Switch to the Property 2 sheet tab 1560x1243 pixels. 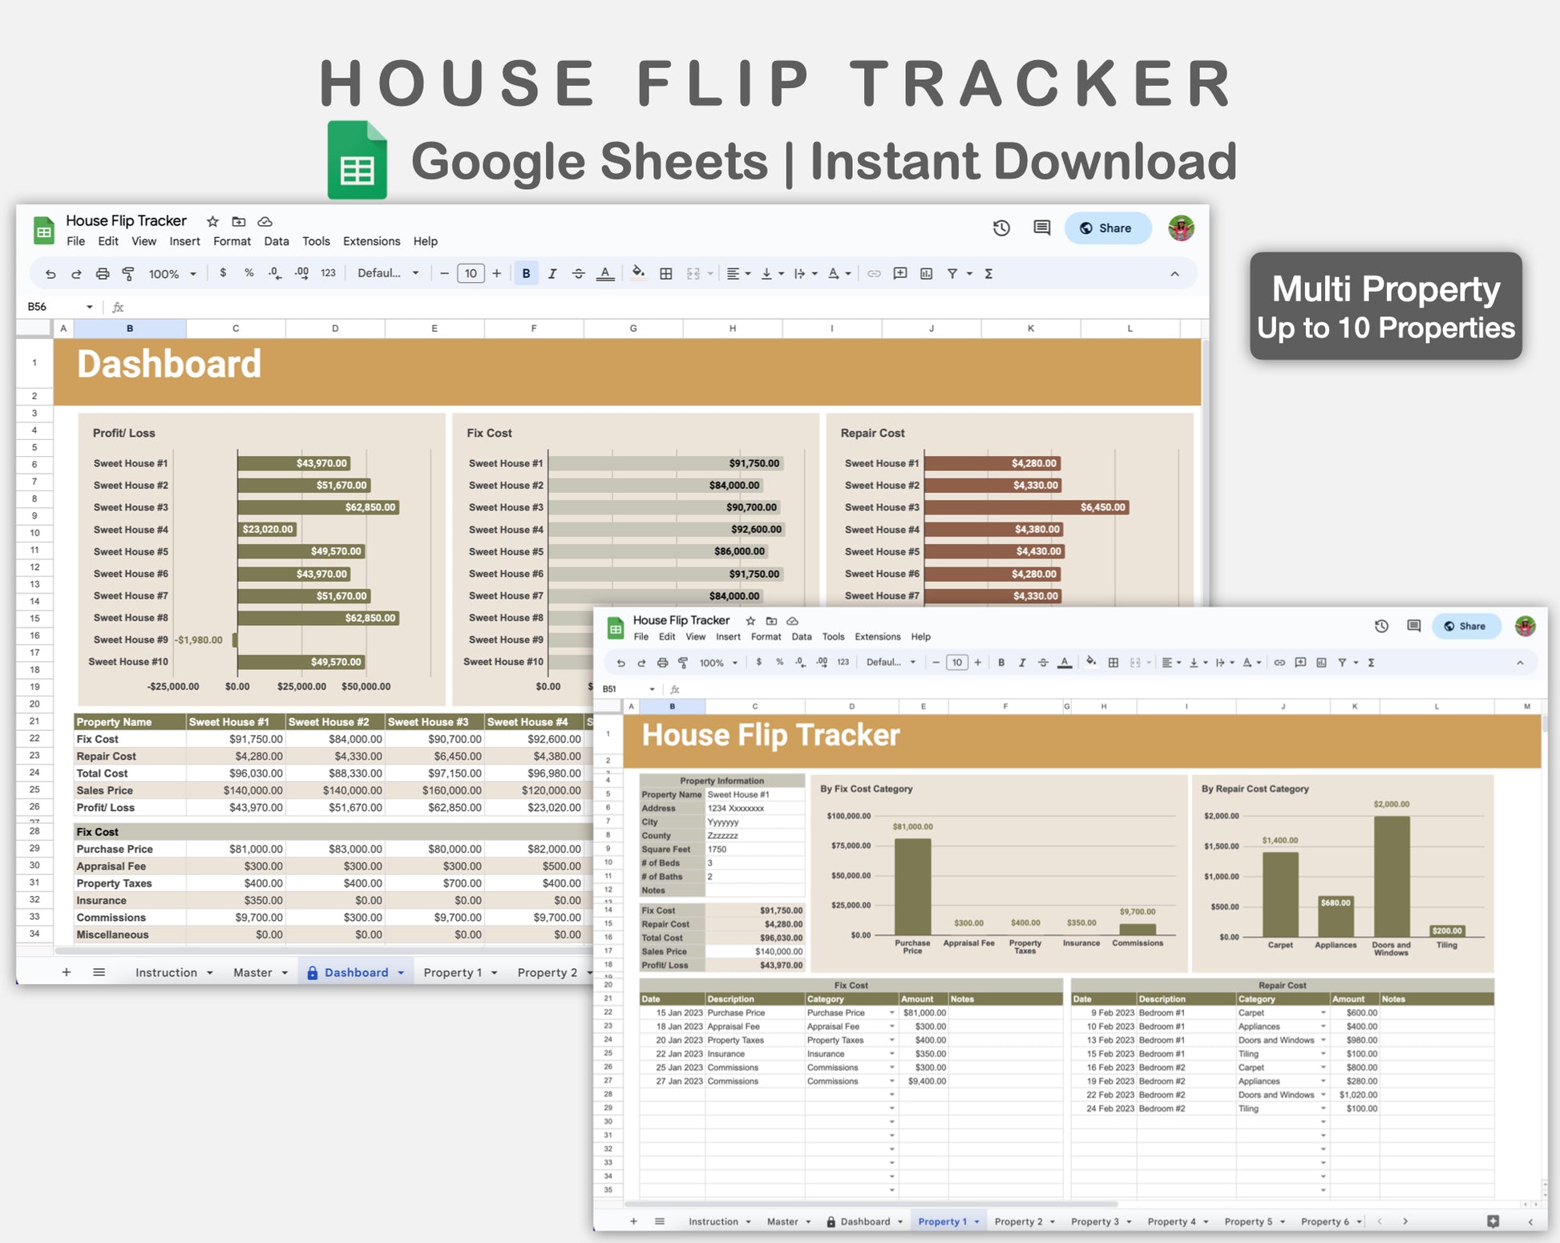[548, 972]
